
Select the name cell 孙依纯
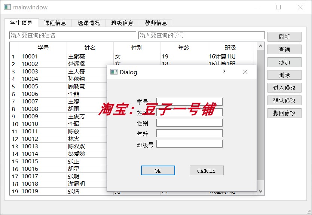click(87, 79)
